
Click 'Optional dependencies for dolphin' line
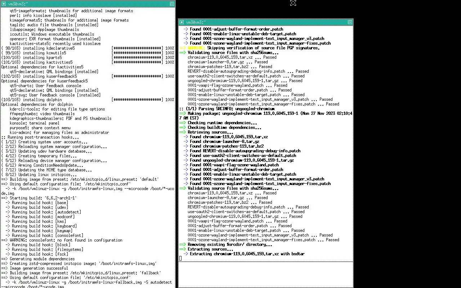pos(37,104)
